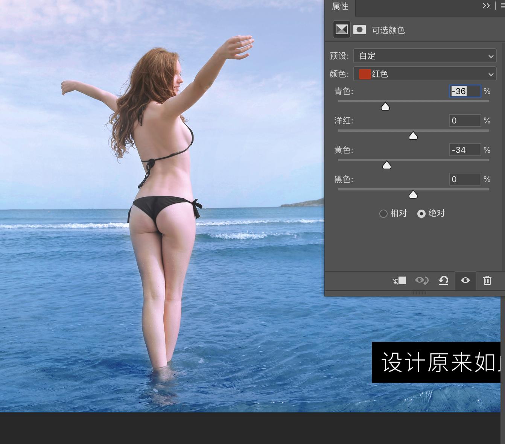Select the 绝对 radio button
Screen dimensions: 505x444
coord(421,213)
